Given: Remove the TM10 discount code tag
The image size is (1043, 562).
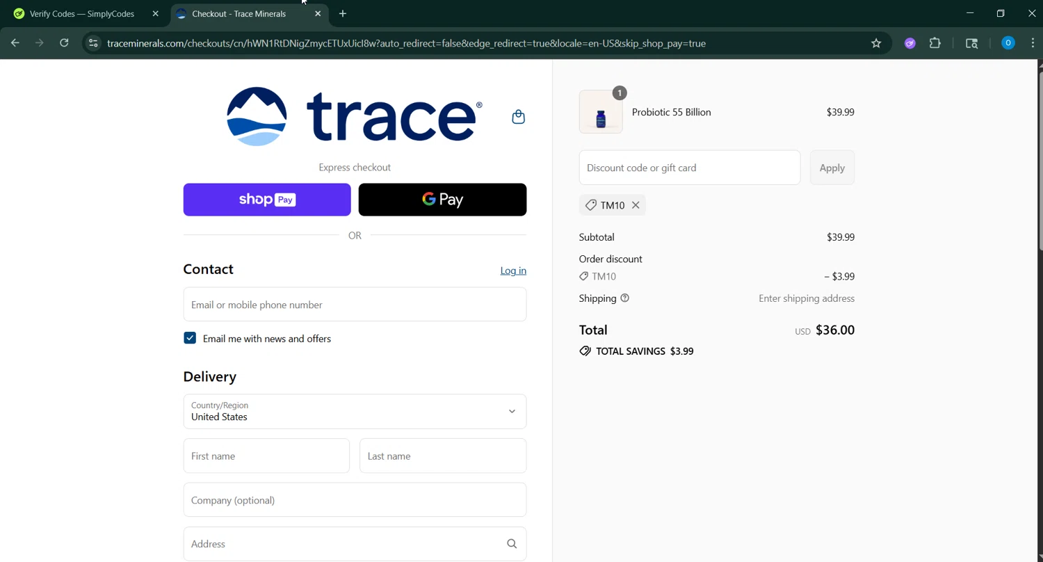Looking at the screenshot, I should 636,205.
